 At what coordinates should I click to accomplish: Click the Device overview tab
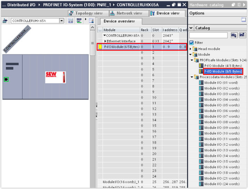[x=119, y=21]
